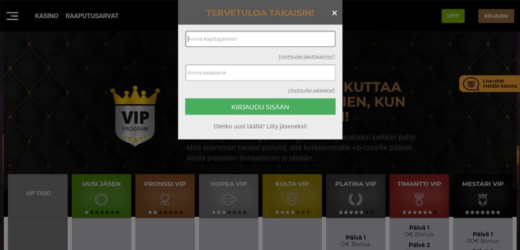Follow the Unohtuiko salasana link
The image size is (520, 250).
coord(311,90)
